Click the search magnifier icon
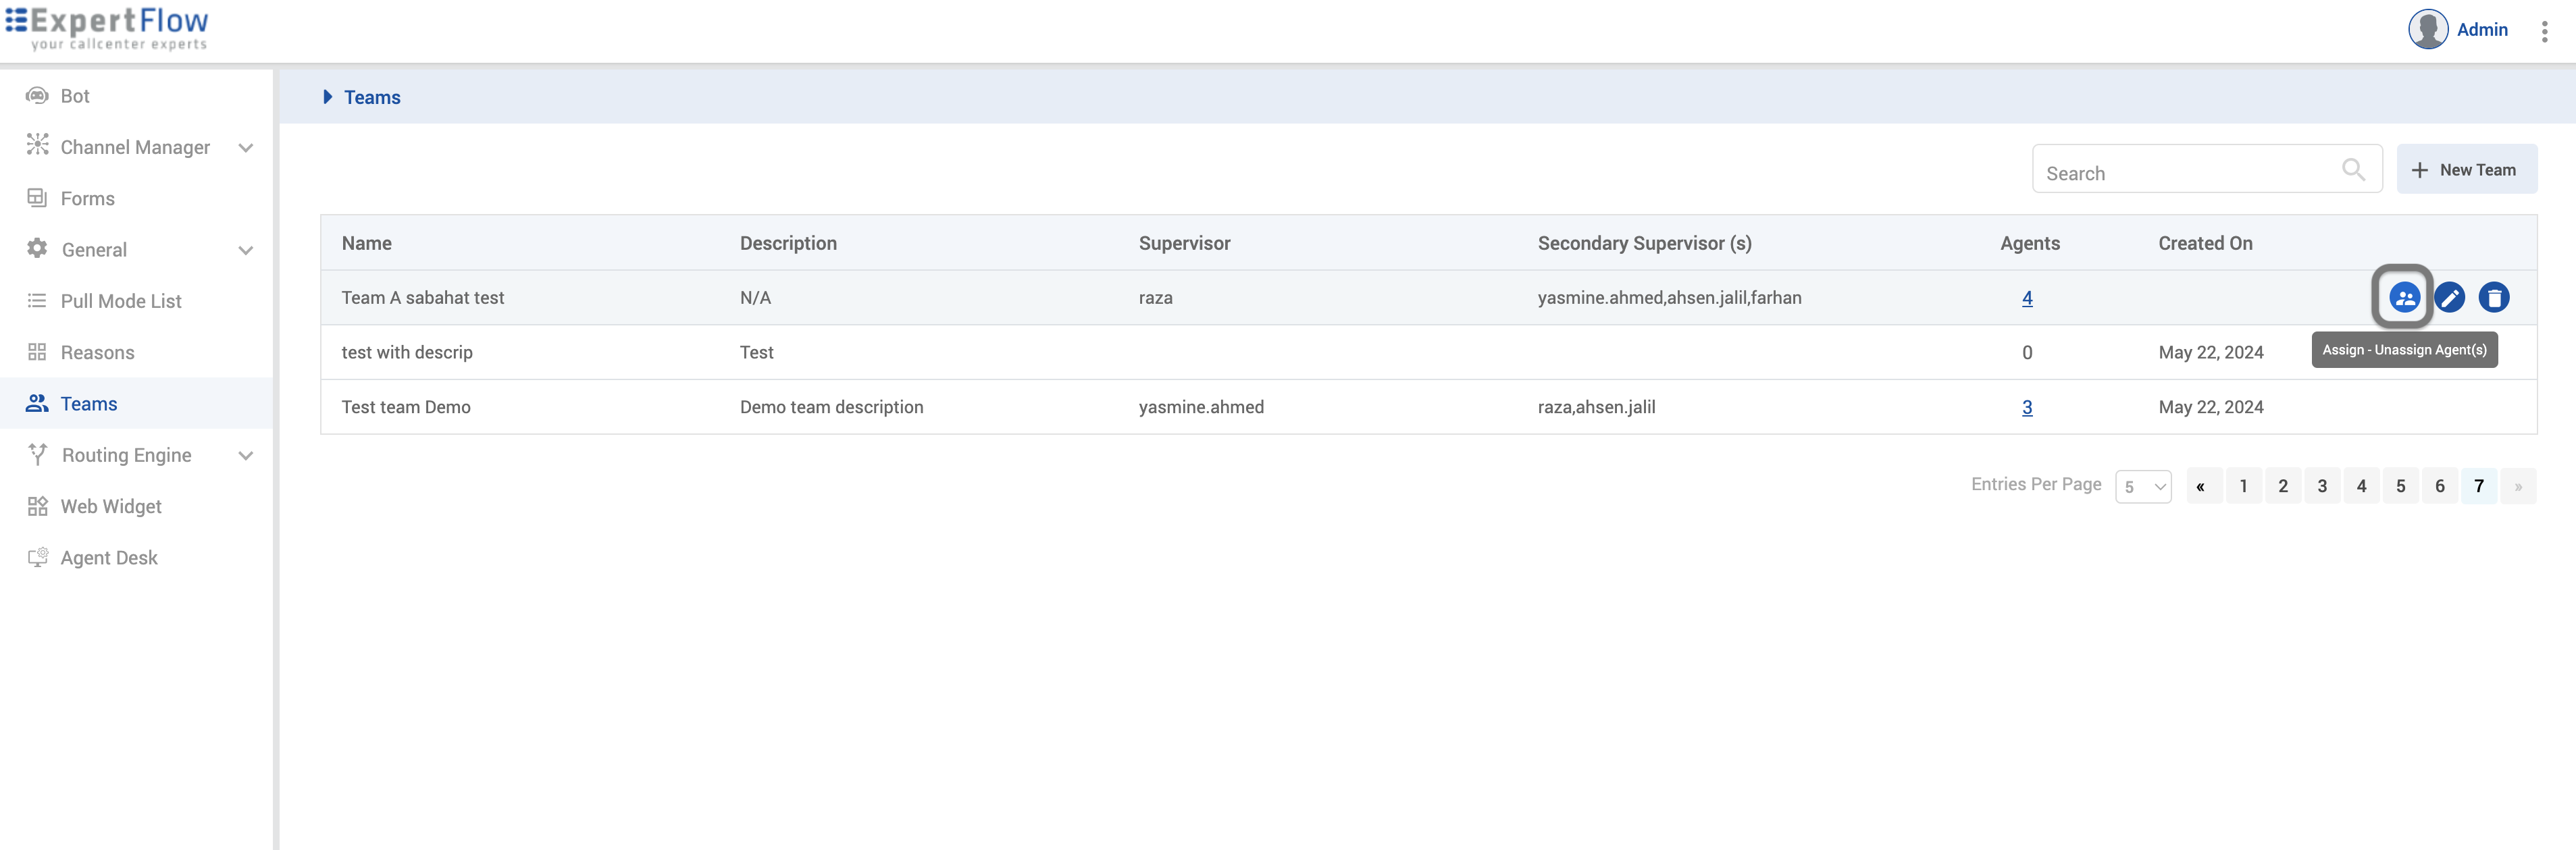The image size is (2576, 850). [2353, 170]
